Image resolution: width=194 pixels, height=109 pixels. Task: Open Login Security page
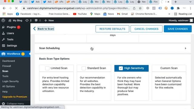pyautogui.click(x=10, y=81)
